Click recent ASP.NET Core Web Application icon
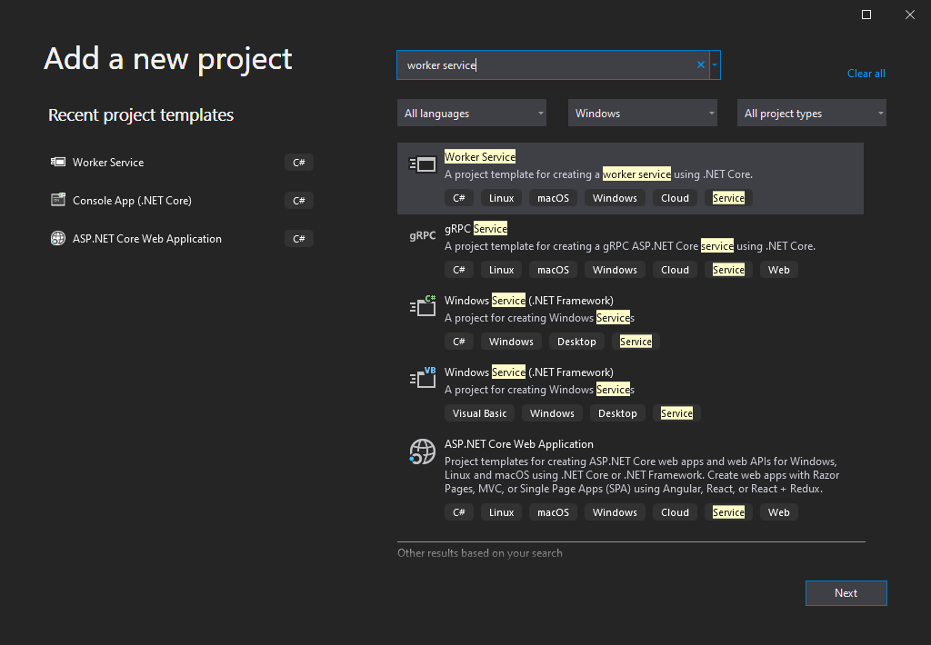Screen dimensions: 931x645 point(58,239)
